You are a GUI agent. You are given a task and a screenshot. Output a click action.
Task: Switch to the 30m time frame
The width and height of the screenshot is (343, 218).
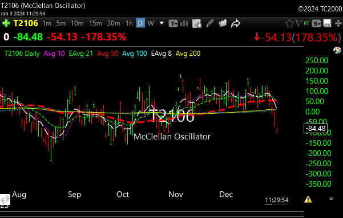(x=114, y=23)
